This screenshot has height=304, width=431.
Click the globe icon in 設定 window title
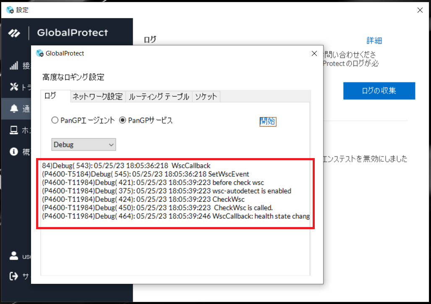click(10, 10)
